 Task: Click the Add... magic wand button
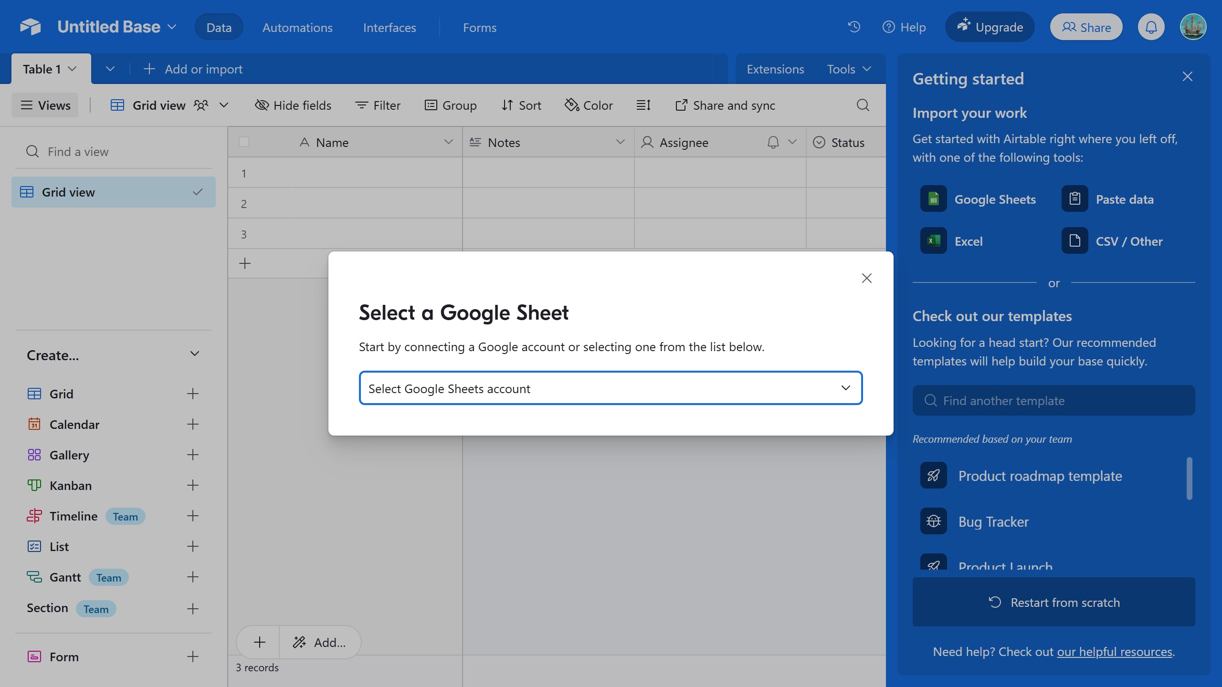(320, 642)
